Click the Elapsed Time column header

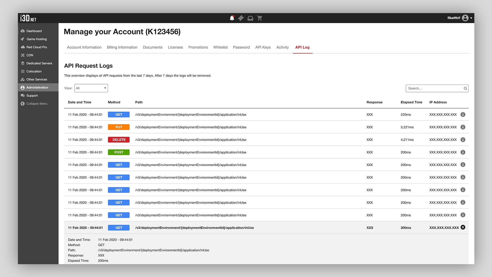tap(411, 102)
